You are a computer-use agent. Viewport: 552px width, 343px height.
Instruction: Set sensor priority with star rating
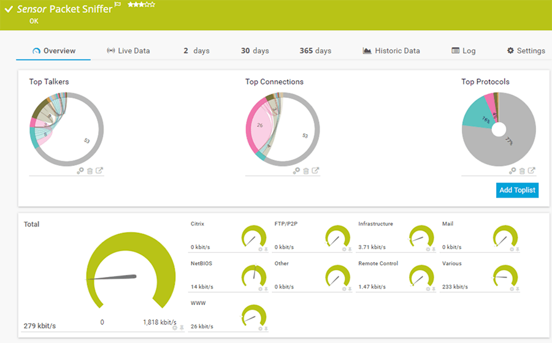tap(141, 4)
